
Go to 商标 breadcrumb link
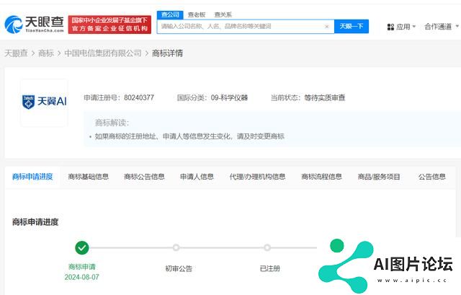click(x=46, y=53)
